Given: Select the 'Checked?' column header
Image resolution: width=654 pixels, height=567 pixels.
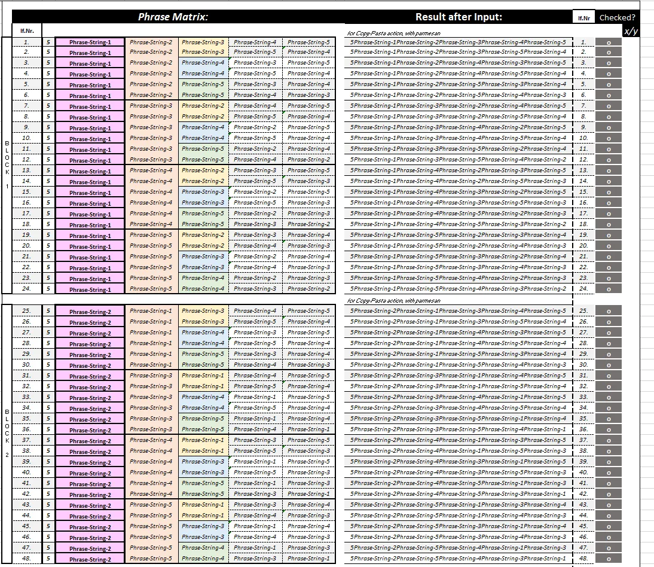Looking at the screenshot, I should pyautogui.click(x=617, y=17).
